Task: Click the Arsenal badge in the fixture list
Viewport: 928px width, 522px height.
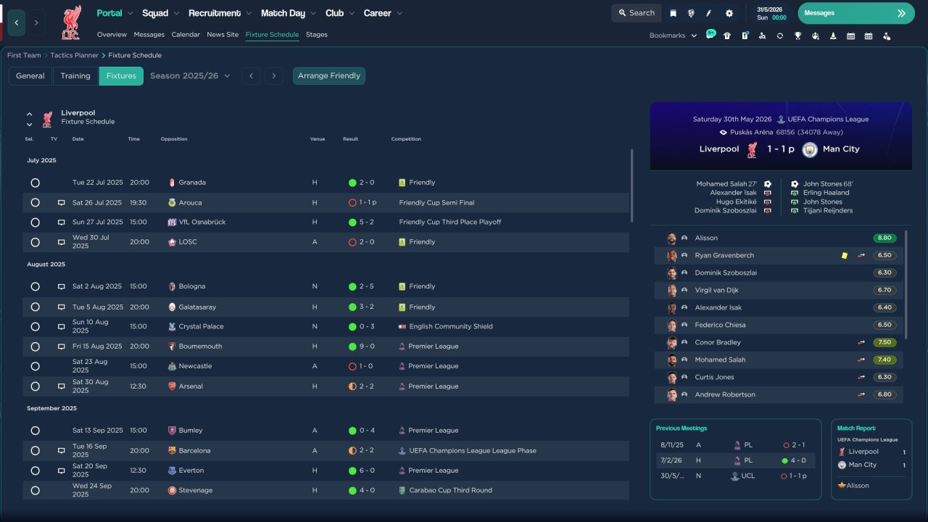Action: click(x=172, y=386)
